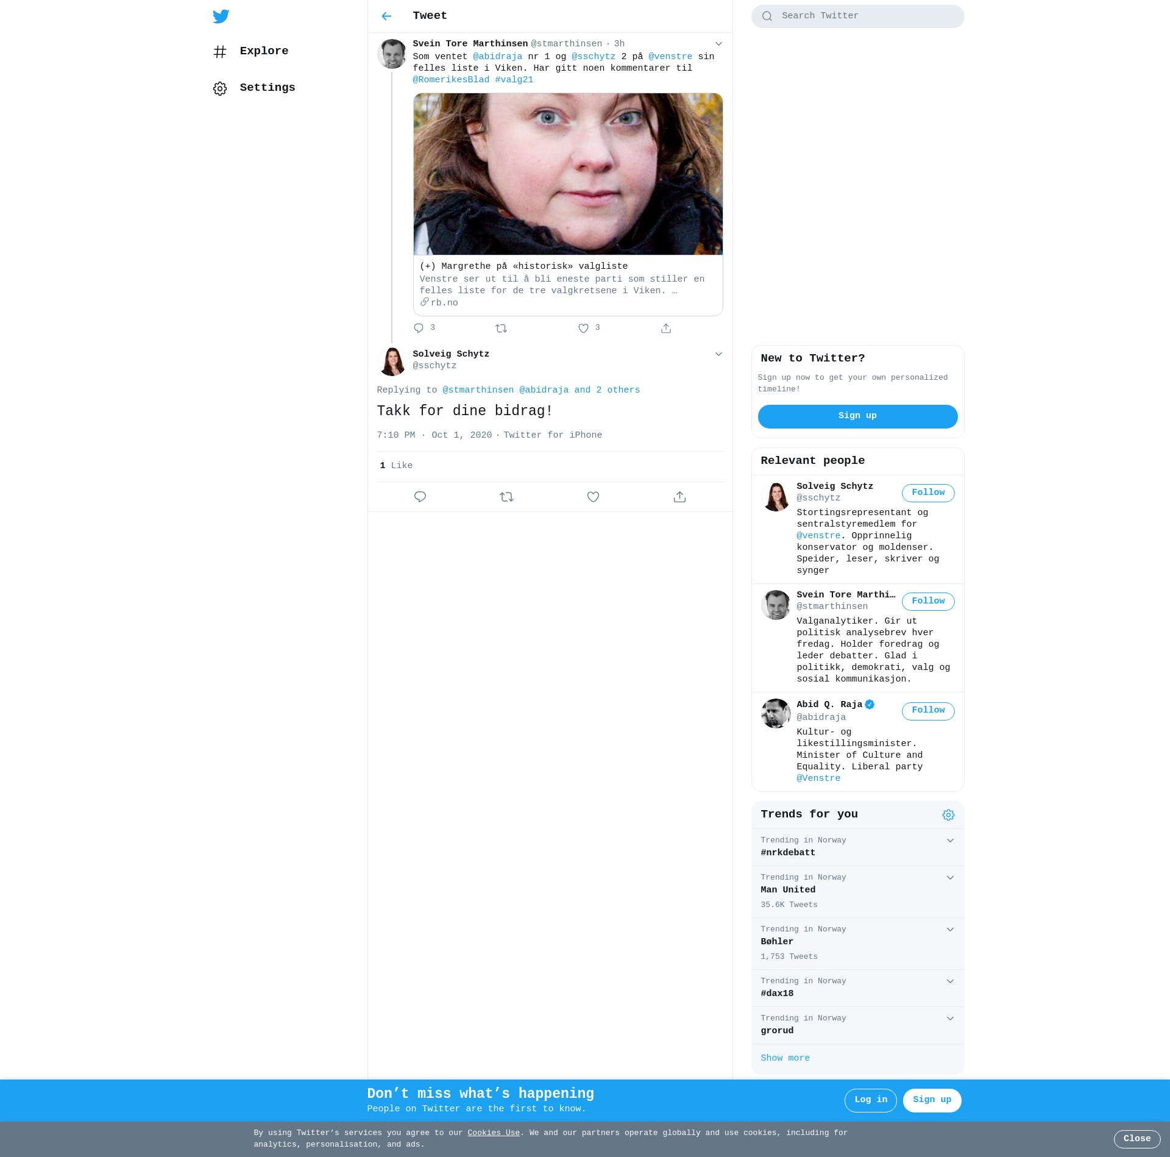Open @stmarthinsen in the Replying to line
The image size is (1170, 1157).
pos(478,390)
